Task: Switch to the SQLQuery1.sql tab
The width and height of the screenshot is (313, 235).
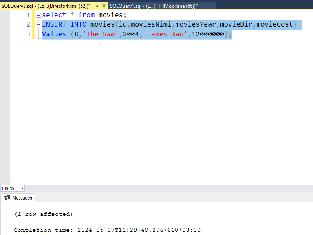Action: (x=153, y=6)
